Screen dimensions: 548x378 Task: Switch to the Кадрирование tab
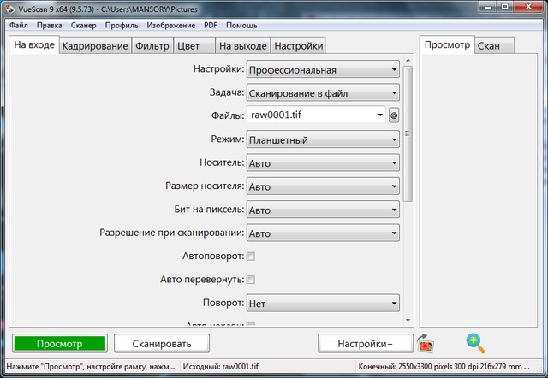coord(96,45)
